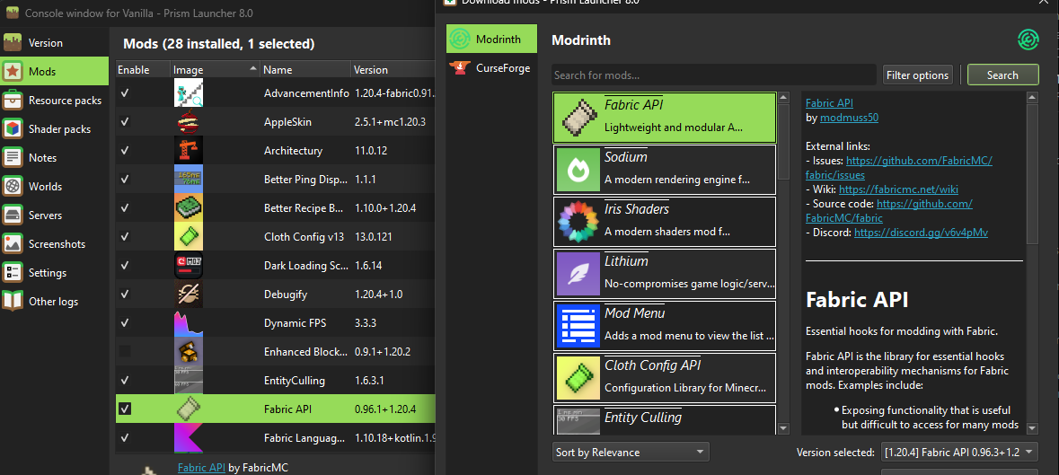Click the Screenshots icon in sidebar

pyautogui.click(x=13, y=244)
